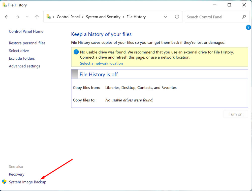Image resolution: width=252 pixels, height=191 pixels.
Task: Click the forward navigation arrow
Action: [x=18, y=17]
